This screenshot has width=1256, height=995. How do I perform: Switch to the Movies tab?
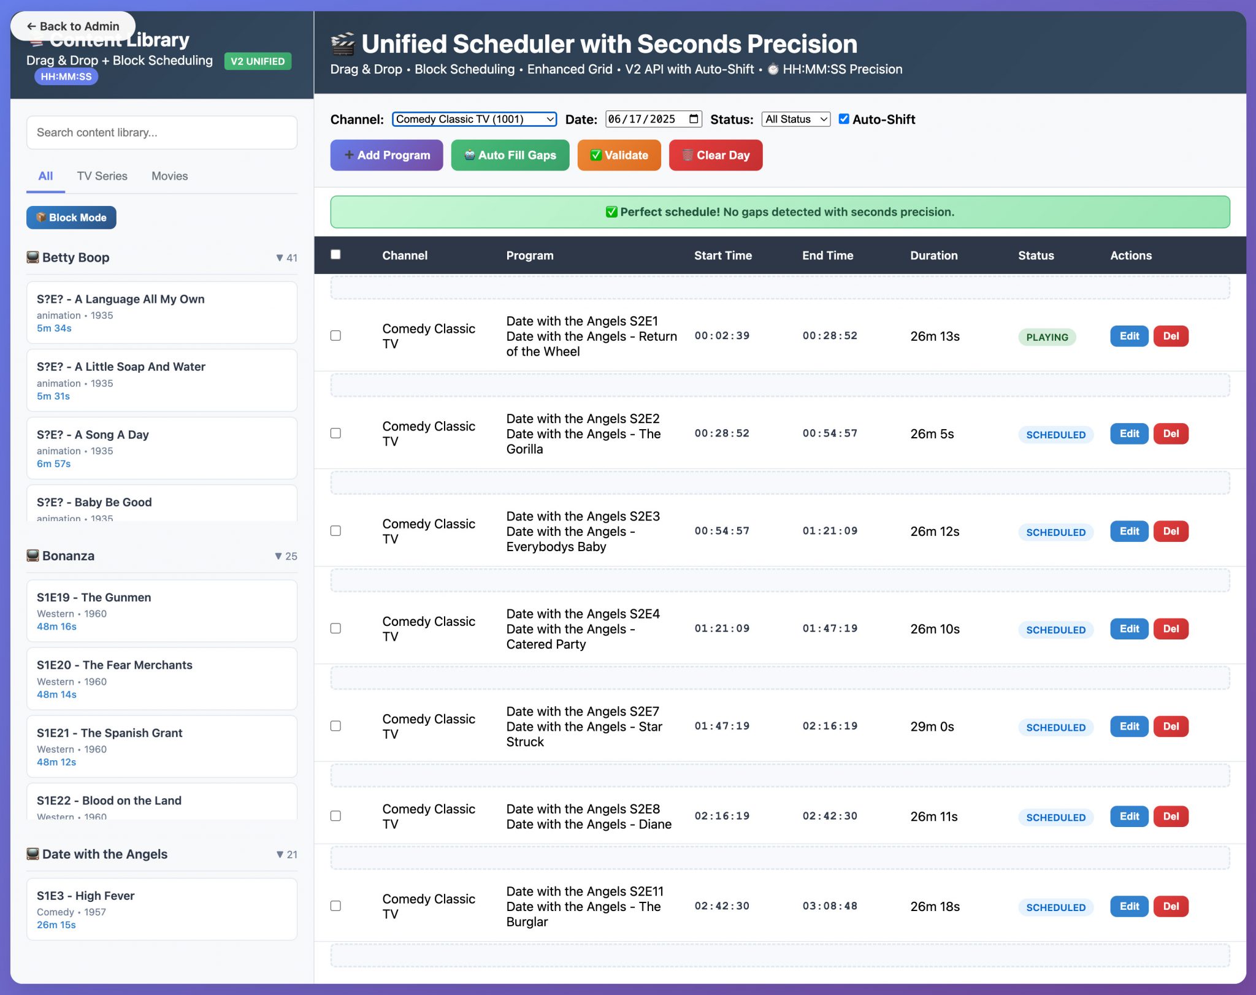coord(169,176)
